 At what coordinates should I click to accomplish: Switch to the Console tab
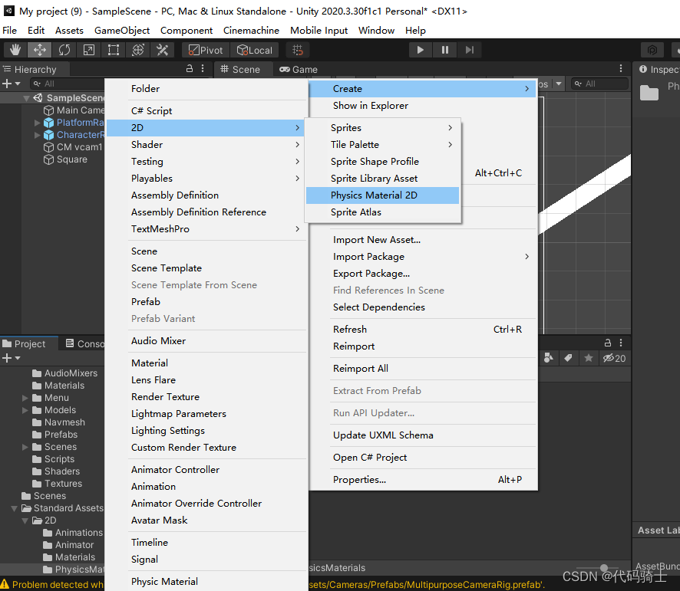point(85,343)
